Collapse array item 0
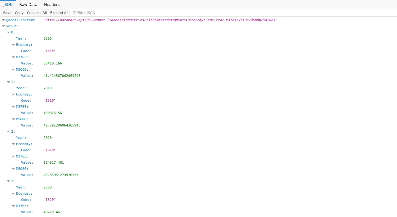The height and width of the screenshot is (217, 397). (x=8, y=32)
